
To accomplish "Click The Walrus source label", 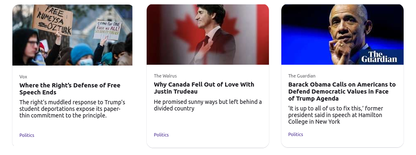I will tap(165, 76).
